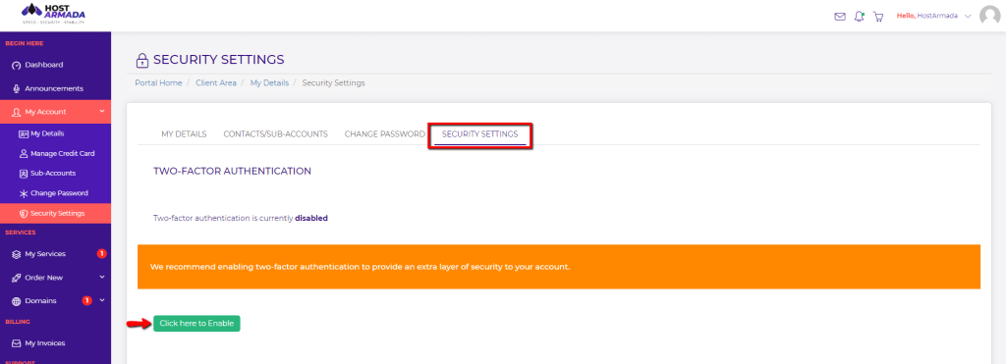This screenshot has height=364, width=1006.
Task: Click the My Invoices envelope icon
Action: [17, 343]
